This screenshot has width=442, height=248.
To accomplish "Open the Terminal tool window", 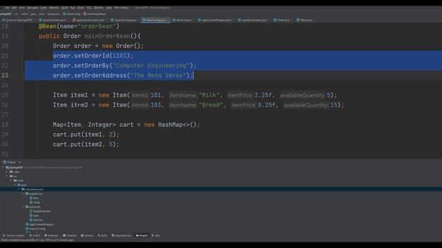I will 70,236.
